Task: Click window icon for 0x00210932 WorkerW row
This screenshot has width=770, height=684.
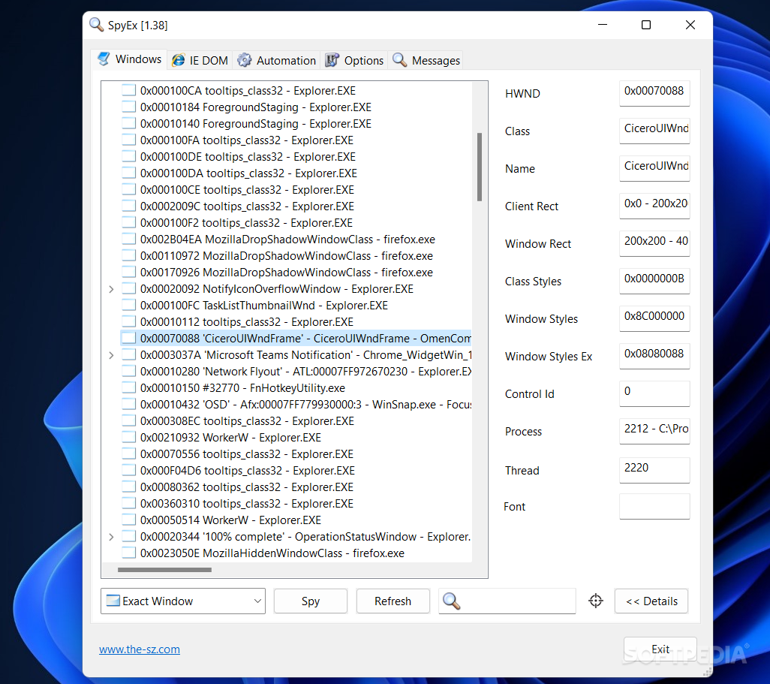Action: coord(128,437)
